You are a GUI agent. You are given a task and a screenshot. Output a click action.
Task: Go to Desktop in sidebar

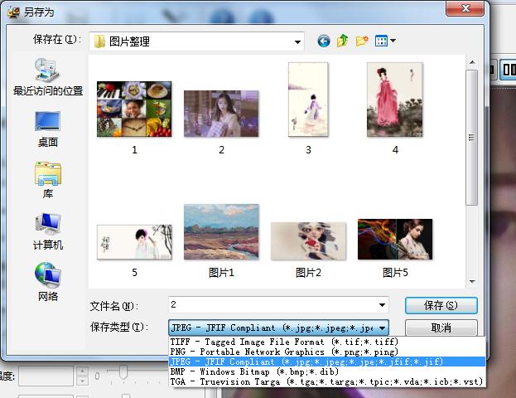48,128
